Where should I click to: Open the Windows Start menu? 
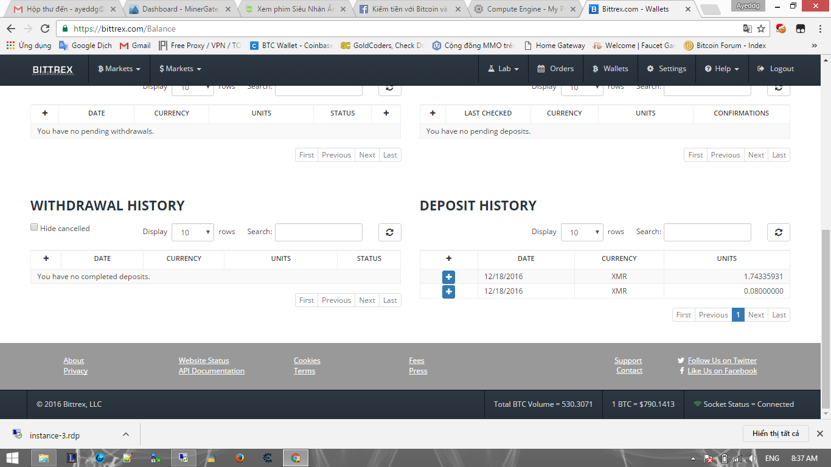(x=12, y=458)
